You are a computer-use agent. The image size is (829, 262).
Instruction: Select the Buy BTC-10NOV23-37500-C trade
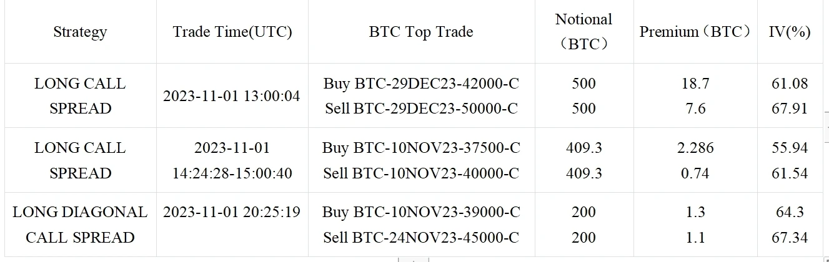point(422,148)
